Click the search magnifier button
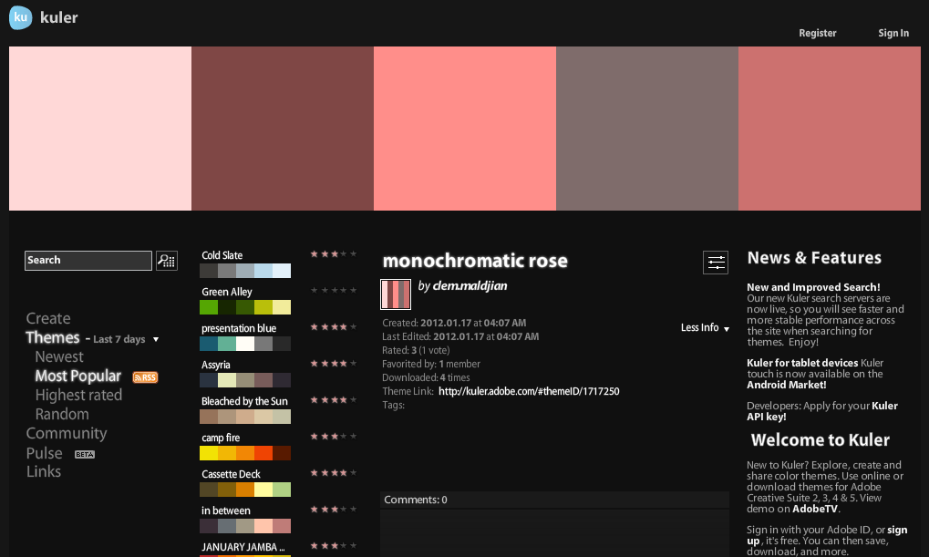Image resolution: width=929 pixels, height=557 pixels. [x=167, y=260]
